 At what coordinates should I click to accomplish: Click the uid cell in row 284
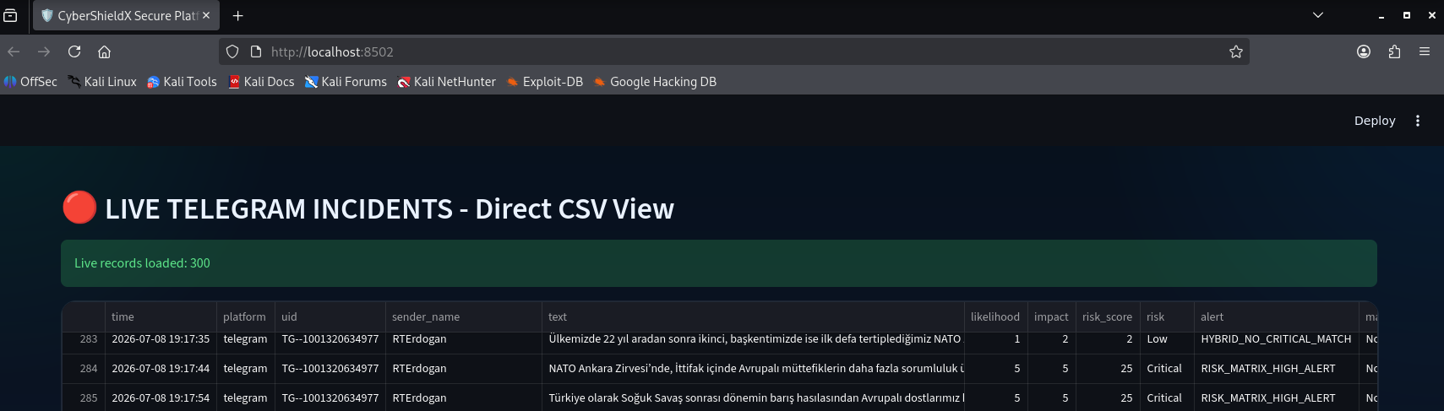pyautogui.click(x=330, y=369)
